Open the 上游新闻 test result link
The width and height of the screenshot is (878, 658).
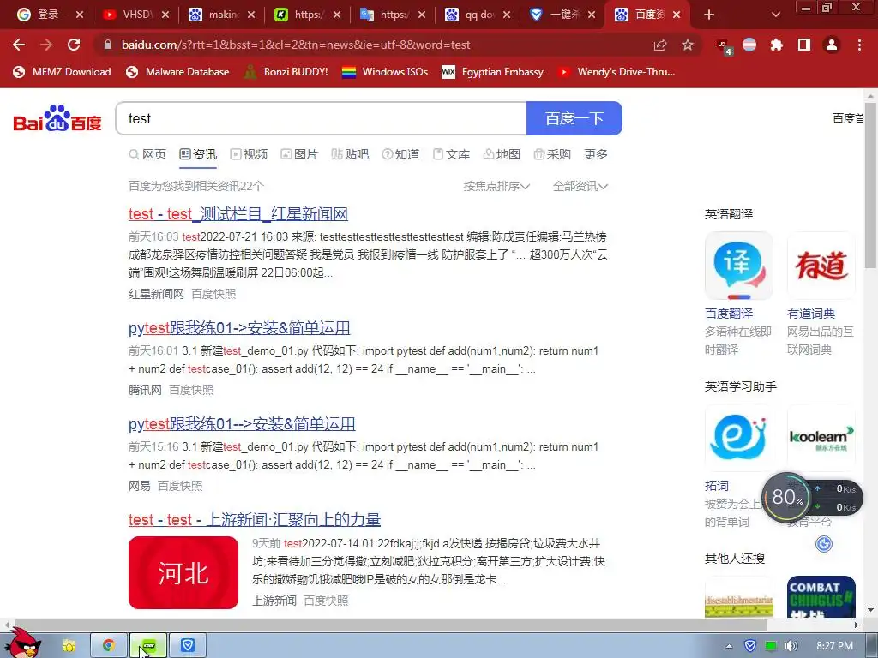pyautogui.click(x=254, y=519)
